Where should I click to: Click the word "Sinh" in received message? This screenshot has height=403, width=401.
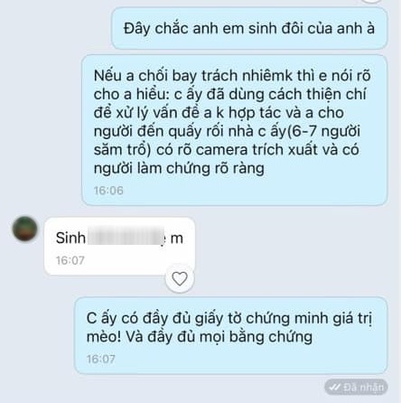click(70, 238)
